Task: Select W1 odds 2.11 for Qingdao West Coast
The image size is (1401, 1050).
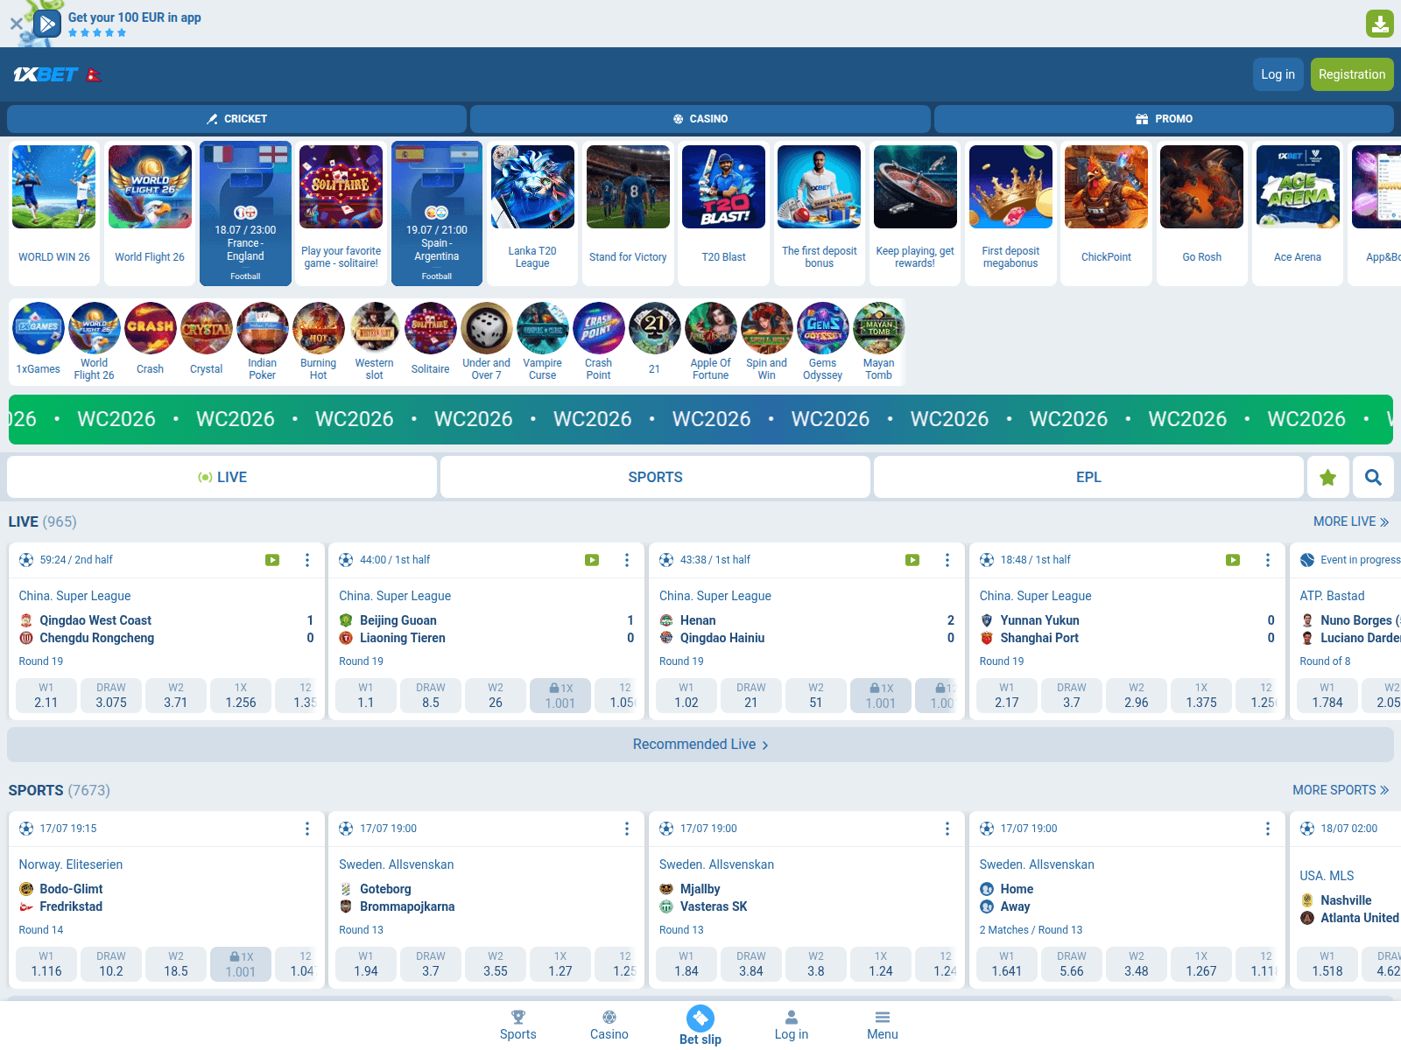Action: [x=46, y=696]
